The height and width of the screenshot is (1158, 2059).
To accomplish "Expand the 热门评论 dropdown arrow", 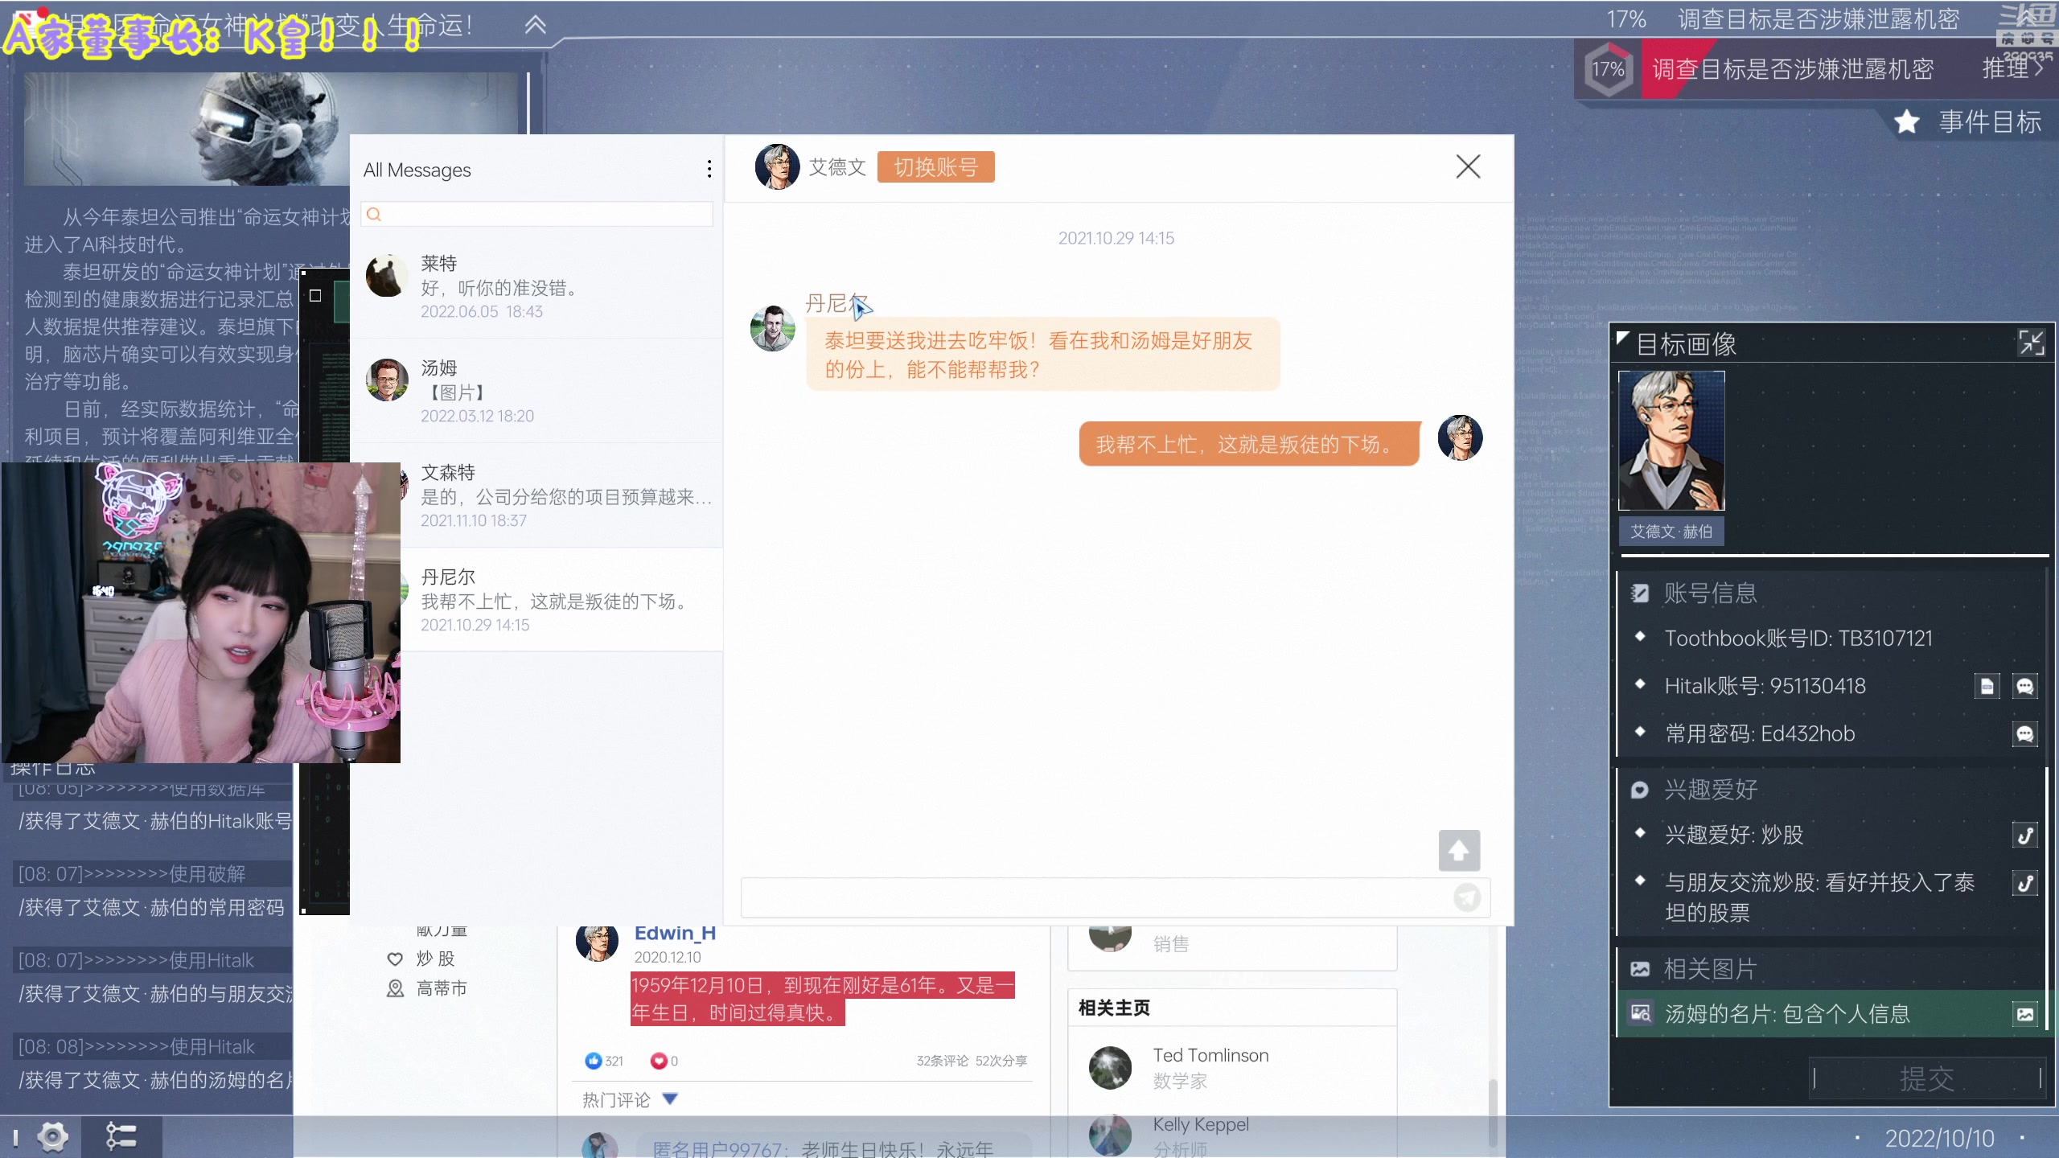I will pos(669,1098).
